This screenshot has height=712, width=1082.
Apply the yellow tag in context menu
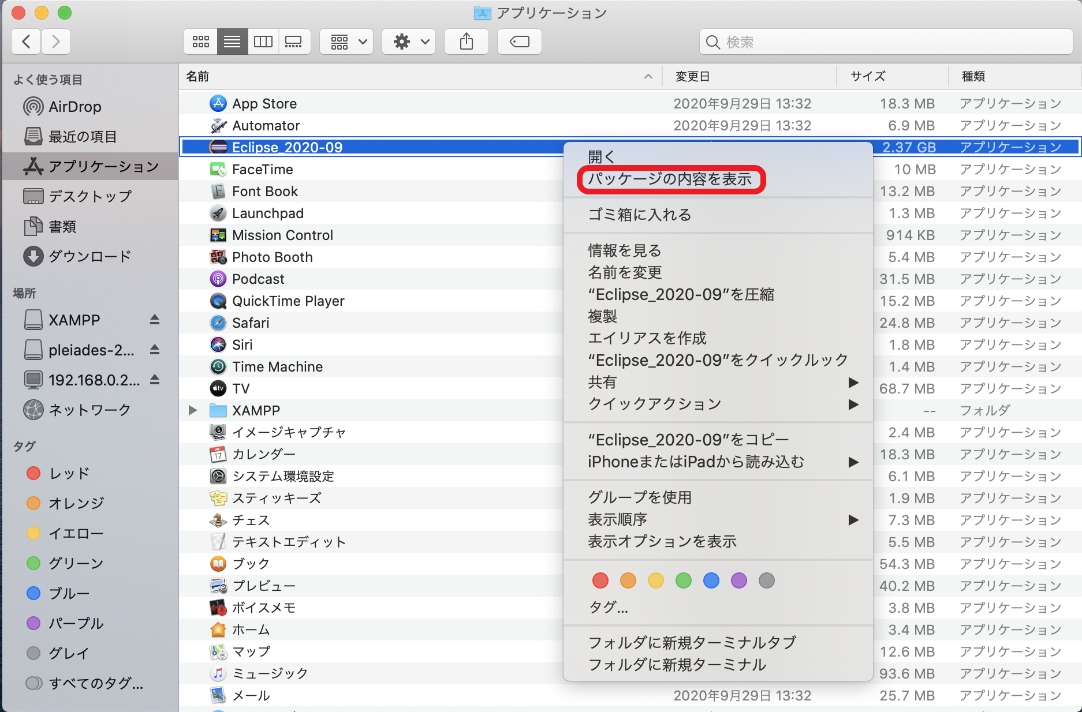656,580
